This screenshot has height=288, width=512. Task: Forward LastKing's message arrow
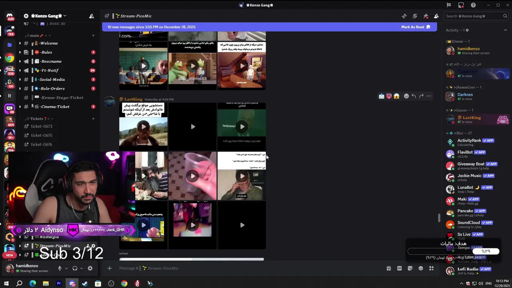(x=421, y=96)
